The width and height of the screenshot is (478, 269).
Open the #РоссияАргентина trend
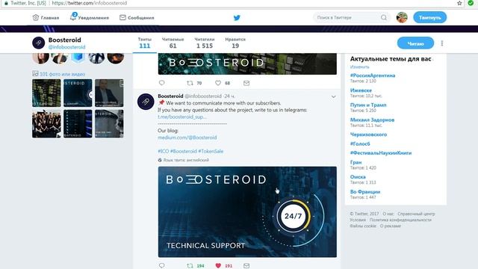pos(373,75)
